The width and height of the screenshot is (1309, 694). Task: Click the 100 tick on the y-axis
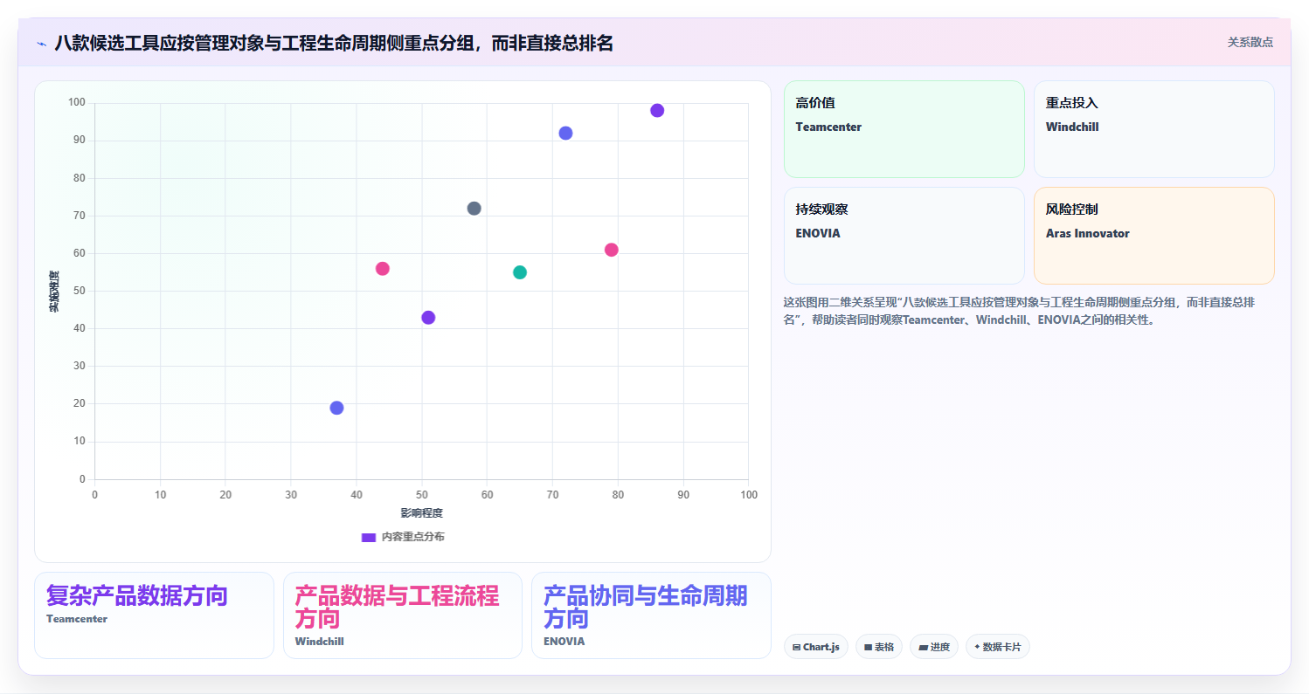(77, 103)
